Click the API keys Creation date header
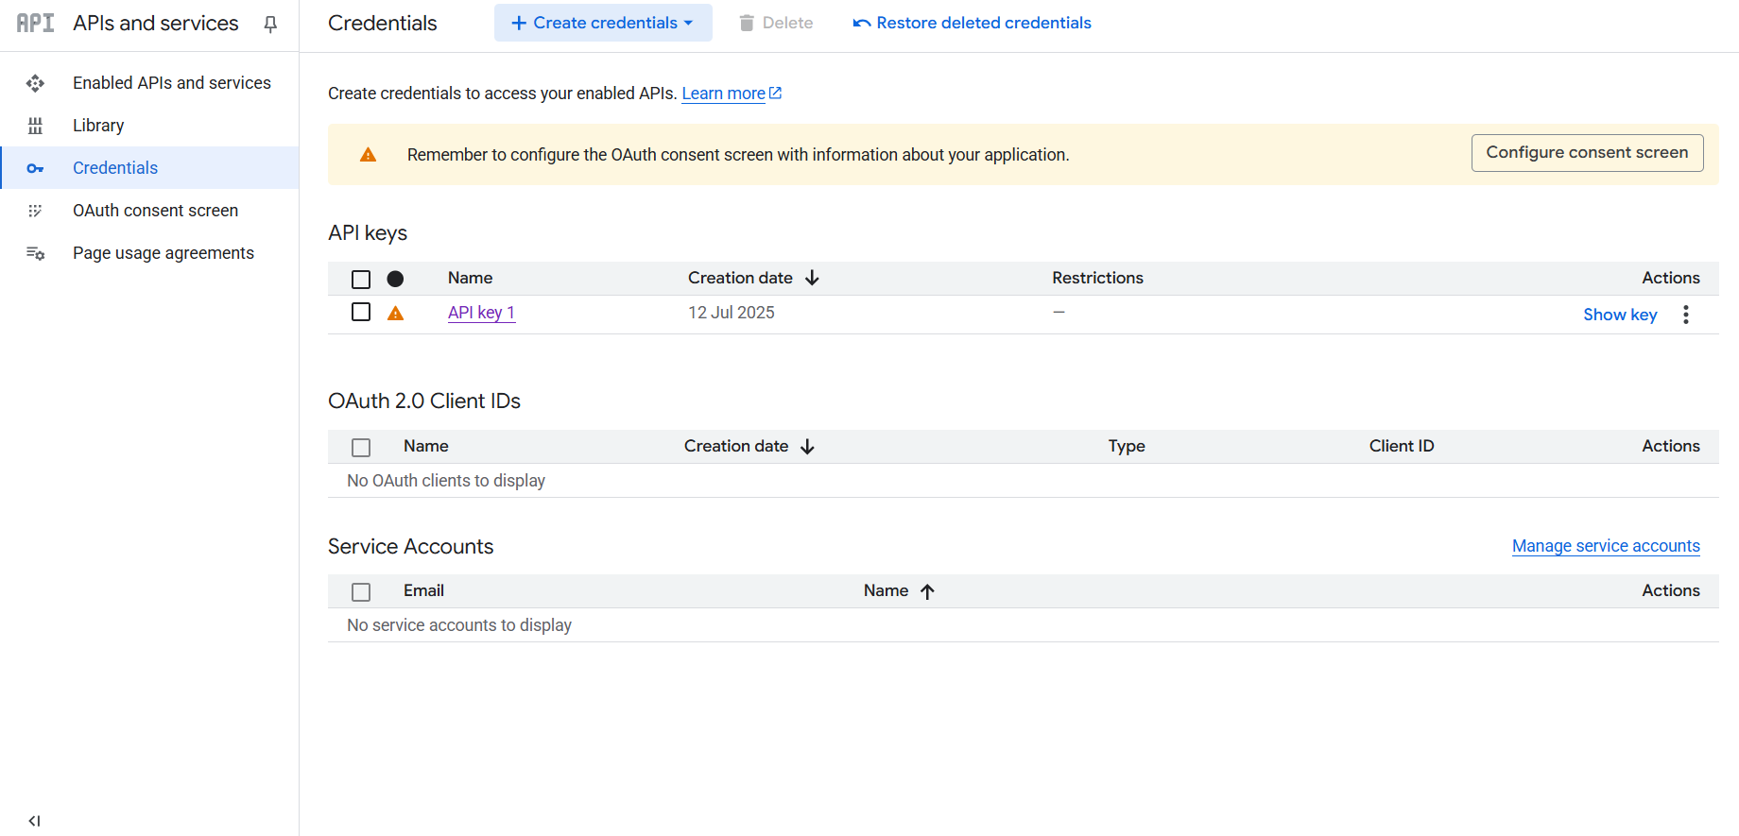The height and width of the screenshot is (836, 1739). [x=740, y=278]
